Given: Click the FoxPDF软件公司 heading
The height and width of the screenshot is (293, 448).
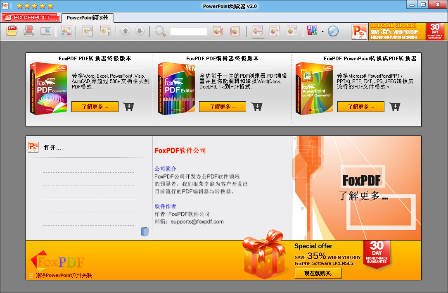Looking at the screenshot, I should point(180,151).
